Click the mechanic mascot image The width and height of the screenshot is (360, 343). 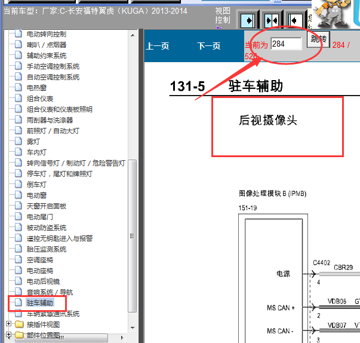(330, 13)
